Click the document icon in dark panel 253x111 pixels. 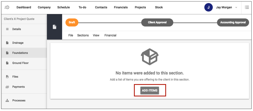coord(54,27)
